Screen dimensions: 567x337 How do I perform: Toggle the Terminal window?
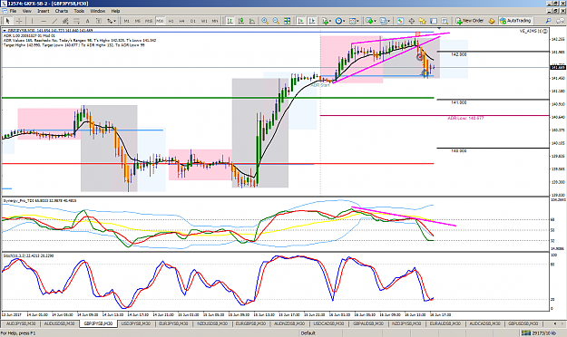(434, 21)
